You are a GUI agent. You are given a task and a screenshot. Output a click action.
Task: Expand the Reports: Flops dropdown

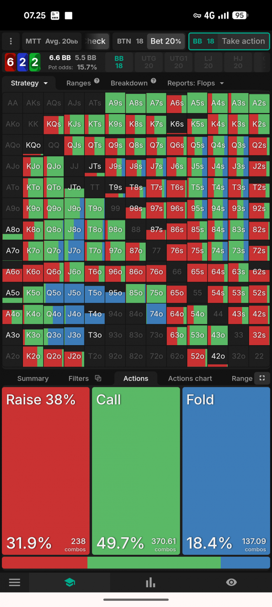[x=195, y=83]
